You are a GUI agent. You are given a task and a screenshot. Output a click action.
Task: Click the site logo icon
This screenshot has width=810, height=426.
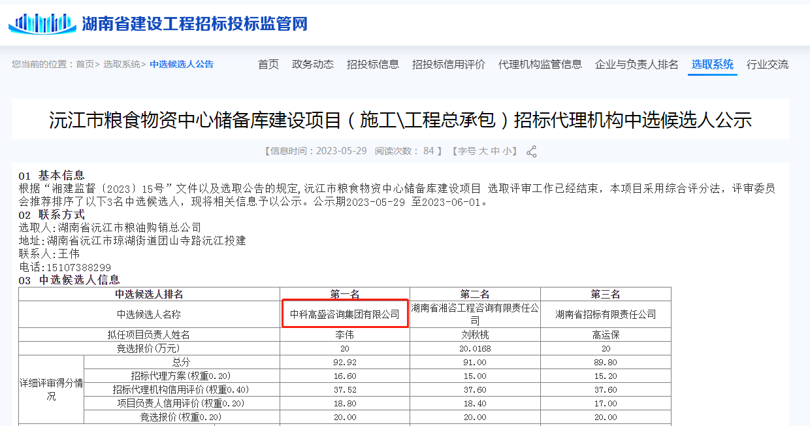(x=42, y=24)
